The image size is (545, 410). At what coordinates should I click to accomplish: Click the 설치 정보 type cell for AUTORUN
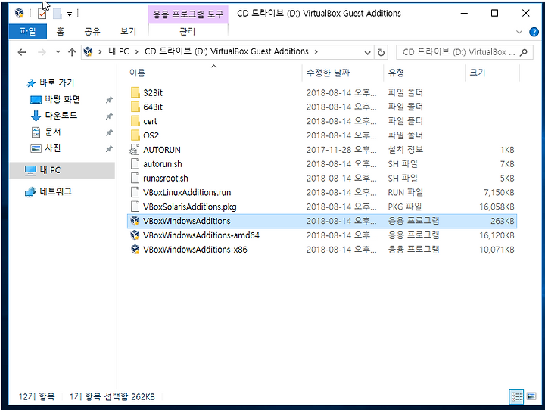(x=406, y=150)
